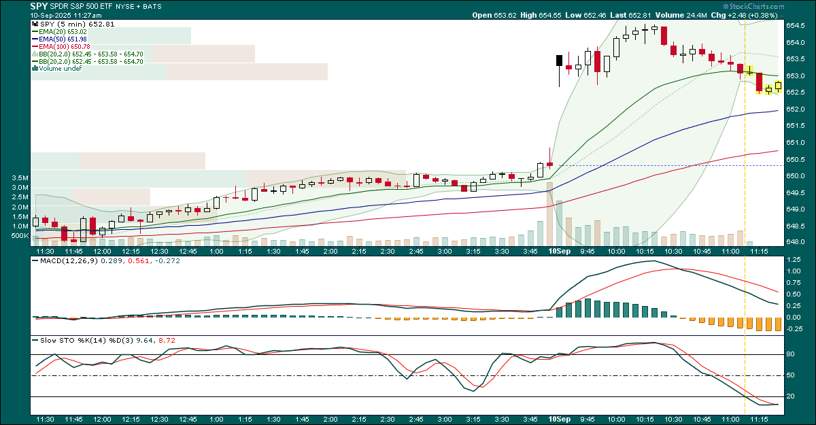Click the -0.25 MACD axis label
The width and height of the screenshot is (816, 425).
click(796, 328)
